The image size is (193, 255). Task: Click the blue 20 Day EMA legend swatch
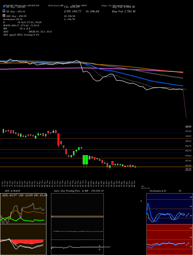(4, 7)
